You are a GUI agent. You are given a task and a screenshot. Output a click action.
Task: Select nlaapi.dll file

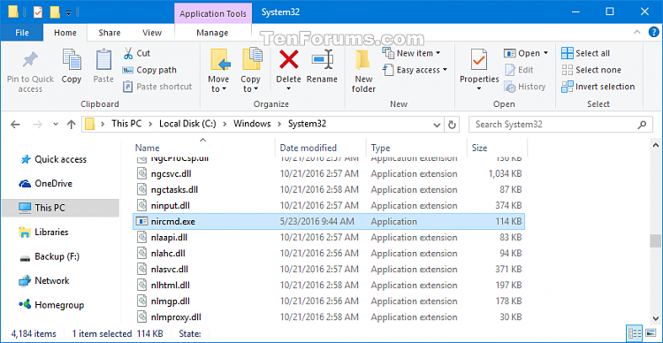click(329, 238)
